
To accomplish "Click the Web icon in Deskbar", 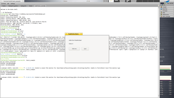I will tap(161, 13).
